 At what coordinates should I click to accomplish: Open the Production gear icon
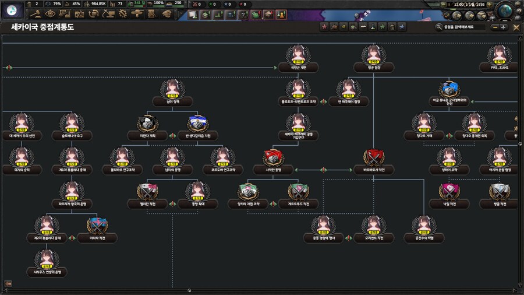(123, 13)
